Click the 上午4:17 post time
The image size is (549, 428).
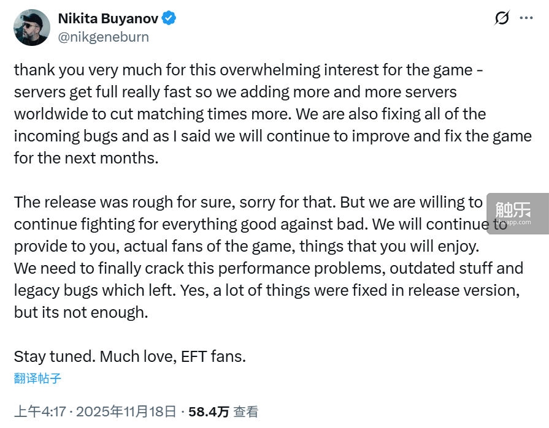click(39, 411)
